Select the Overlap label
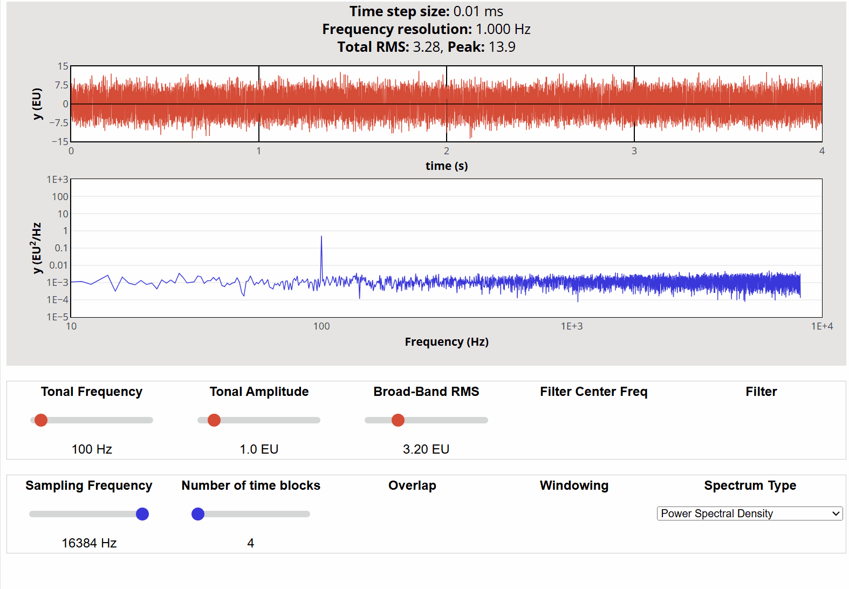The height and width of the screenshot is (589, 849). [412, 485]
